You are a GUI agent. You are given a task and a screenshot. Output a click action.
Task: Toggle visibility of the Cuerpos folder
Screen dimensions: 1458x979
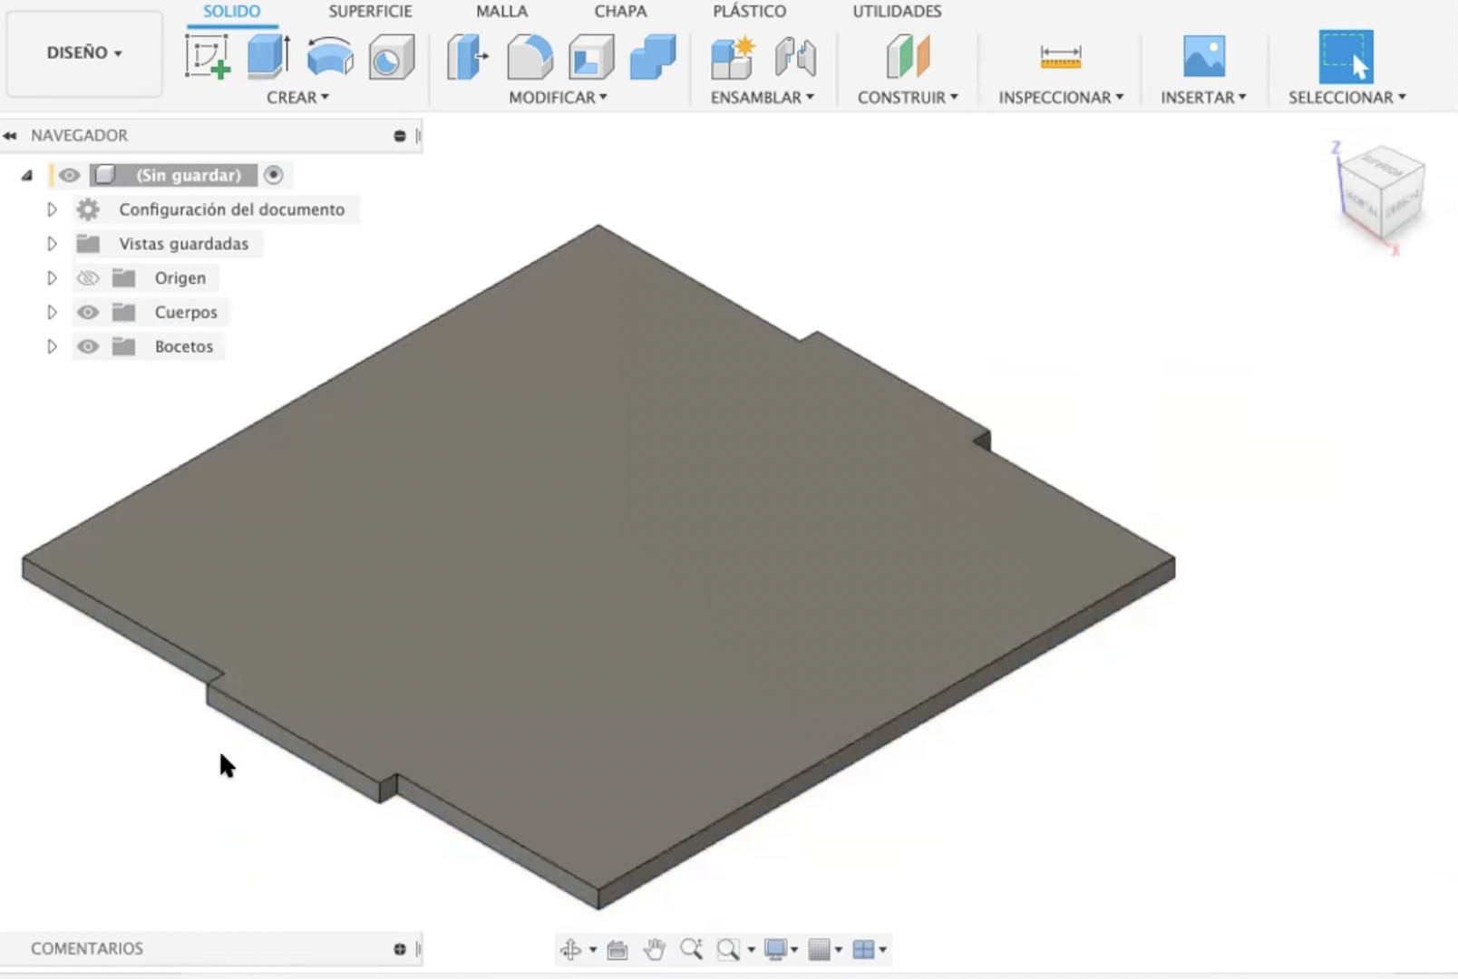[87, 312]
